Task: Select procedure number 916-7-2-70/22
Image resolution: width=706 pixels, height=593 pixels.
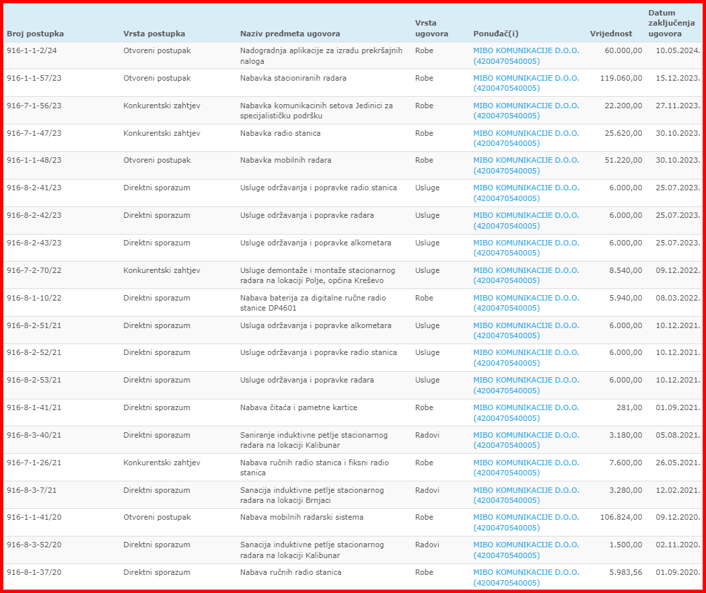Action: tap(34, 270)
